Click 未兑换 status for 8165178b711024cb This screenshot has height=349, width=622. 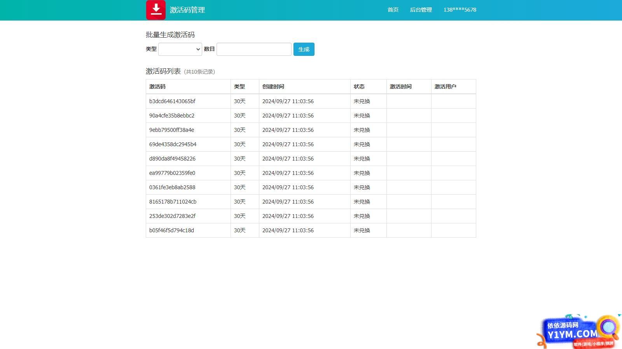(x=362, y=202)
